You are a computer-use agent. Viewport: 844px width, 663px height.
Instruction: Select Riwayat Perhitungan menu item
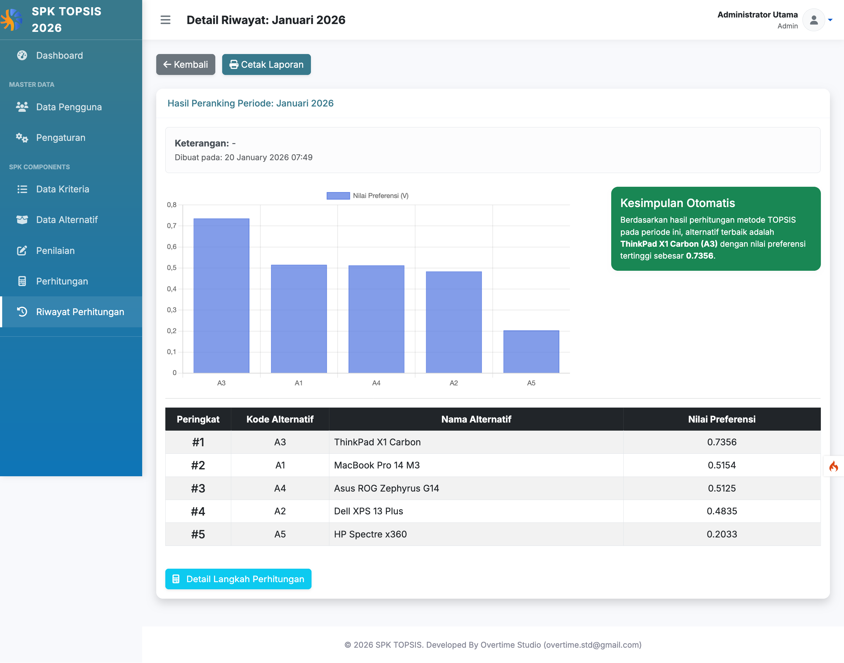71,312
